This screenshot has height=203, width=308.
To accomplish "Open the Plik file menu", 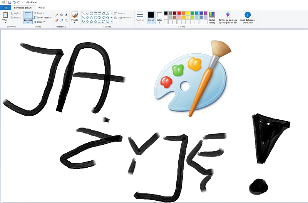I will tap(5, 8).
